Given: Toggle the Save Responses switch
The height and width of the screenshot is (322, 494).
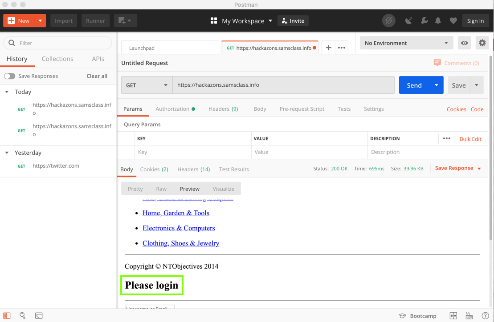Looking at the screenshot, I should pos(10,76).
